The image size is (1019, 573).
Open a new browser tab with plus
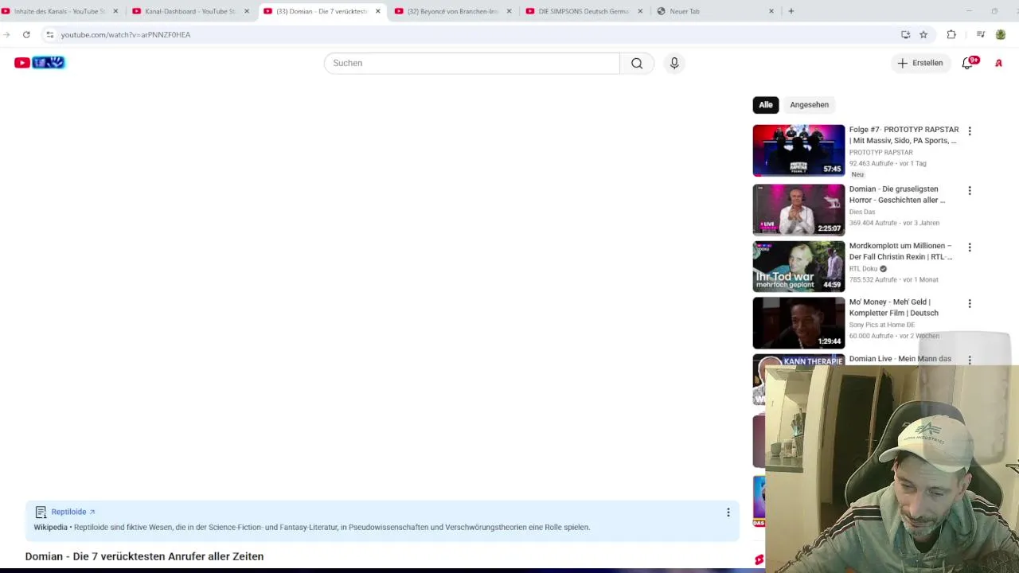791,11
